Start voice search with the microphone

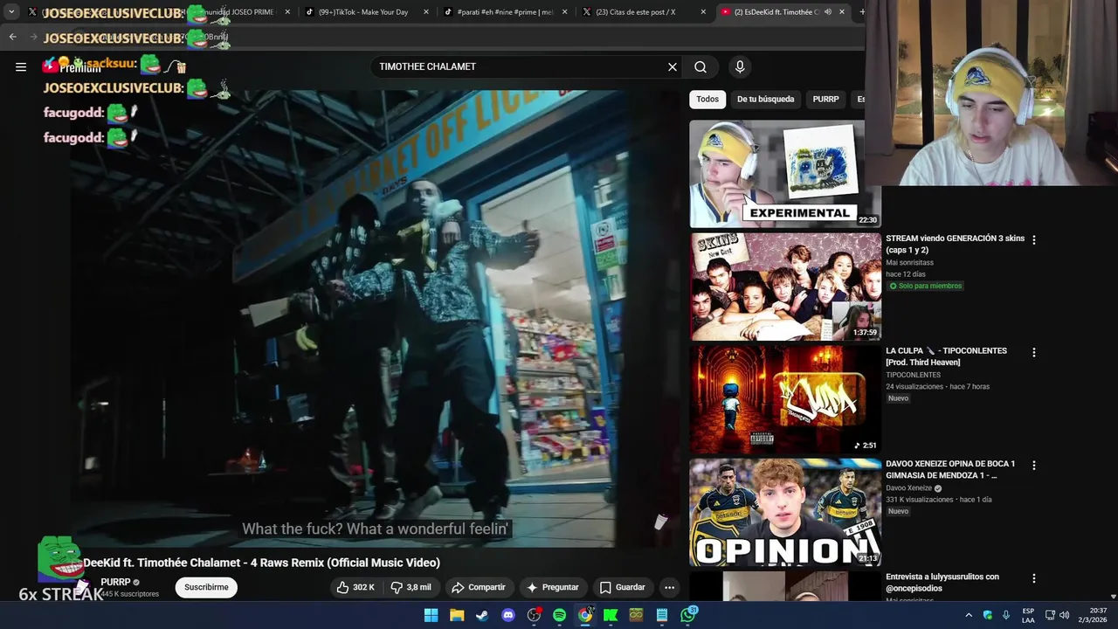(740, 66)
